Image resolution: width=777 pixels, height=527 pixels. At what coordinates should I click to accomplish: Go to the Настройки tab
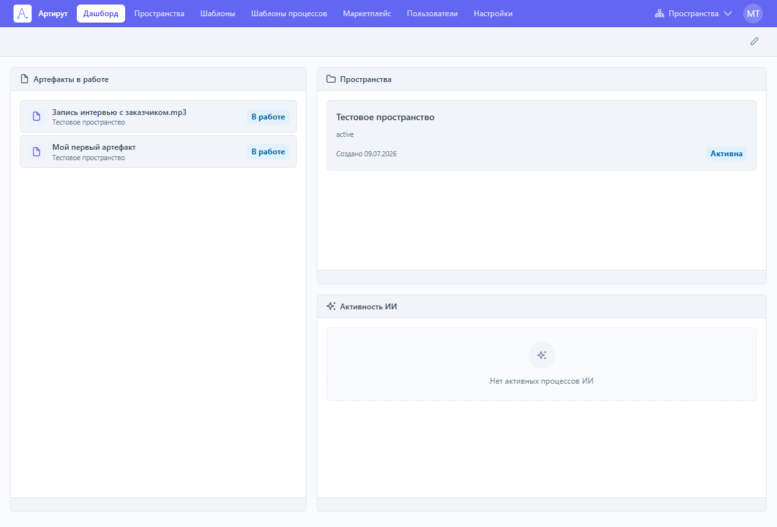493,14
